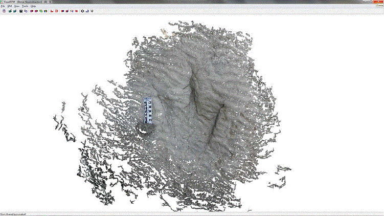Click the overlapping rectangles toolbar icon
Screen dimensions: 384x216
26,11
